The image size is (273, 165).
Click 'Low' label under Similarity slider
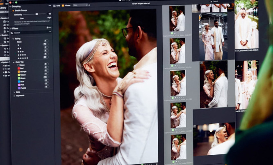click(x=22, y=18)
